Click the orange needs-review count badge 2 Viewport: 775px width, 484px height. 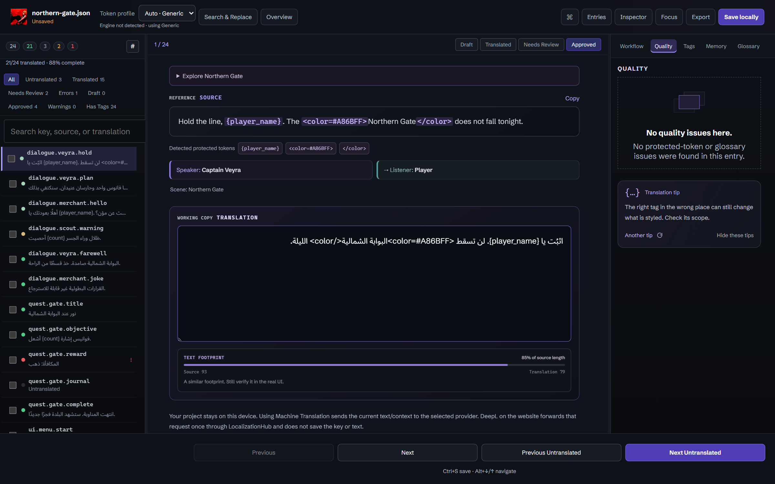point(59,46)
